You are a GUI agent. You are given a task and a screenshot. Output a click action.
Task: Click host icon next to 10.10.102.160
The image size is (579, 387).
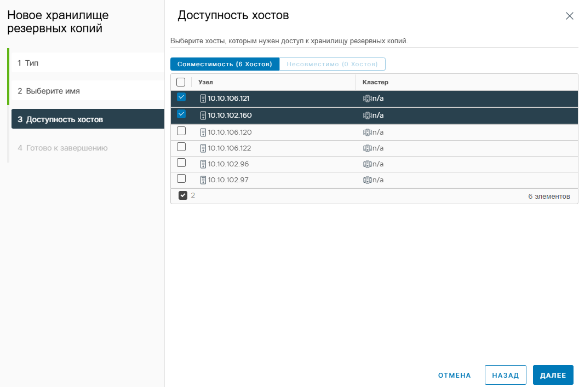click(203, 115)
